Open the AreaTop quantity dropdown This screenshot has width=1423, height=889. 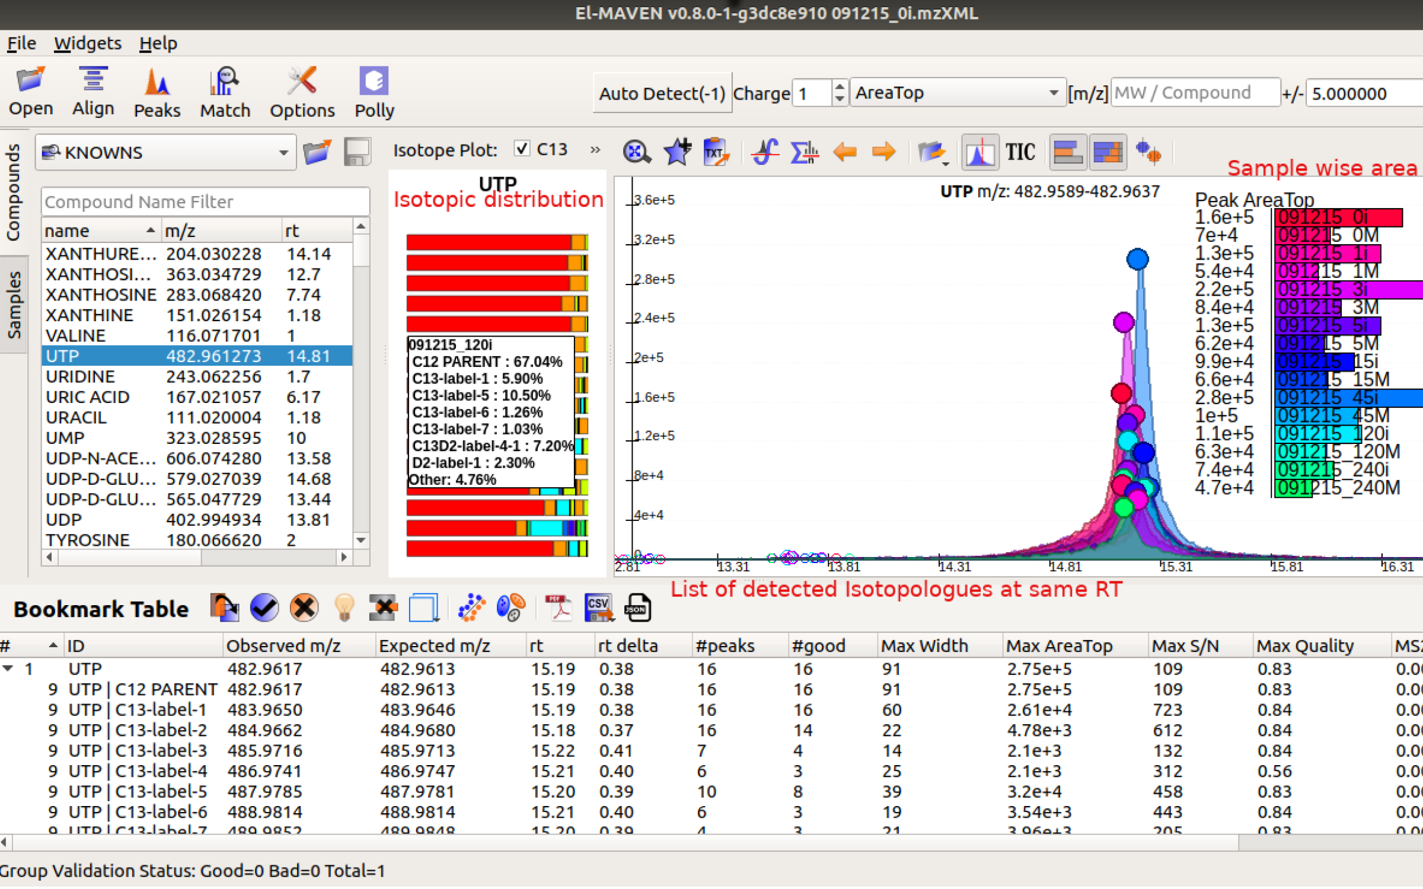[957, 92]
